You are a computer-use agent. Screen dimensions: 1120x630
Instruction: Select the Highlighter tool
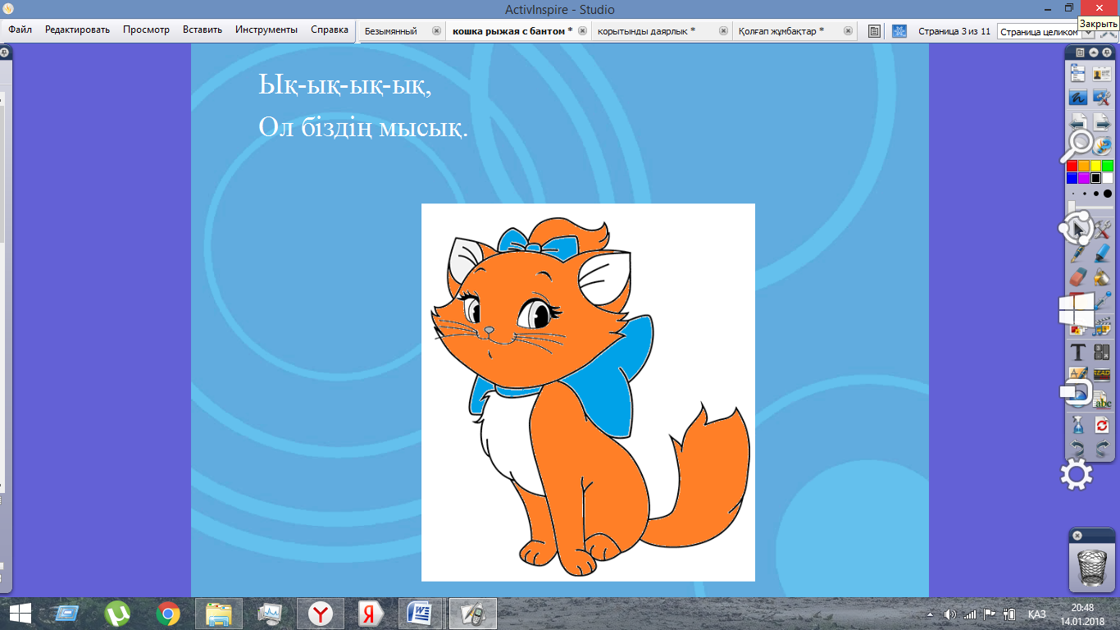1102,253
